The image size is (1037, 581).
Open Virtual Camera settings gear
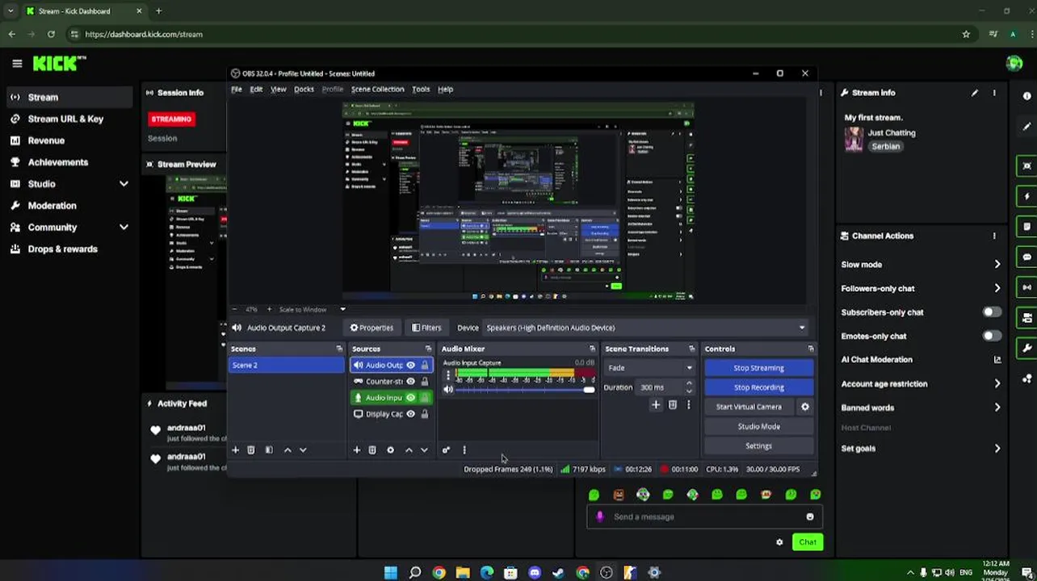click(x=804, y=407)
